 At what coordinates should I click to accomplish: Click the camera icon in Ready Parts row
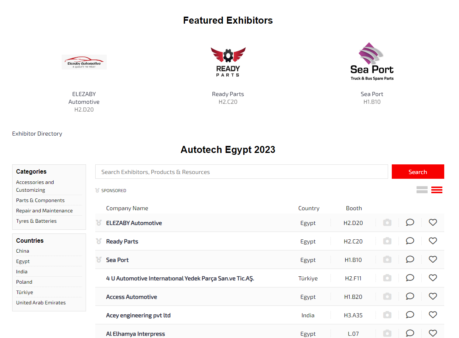point(387,241)
